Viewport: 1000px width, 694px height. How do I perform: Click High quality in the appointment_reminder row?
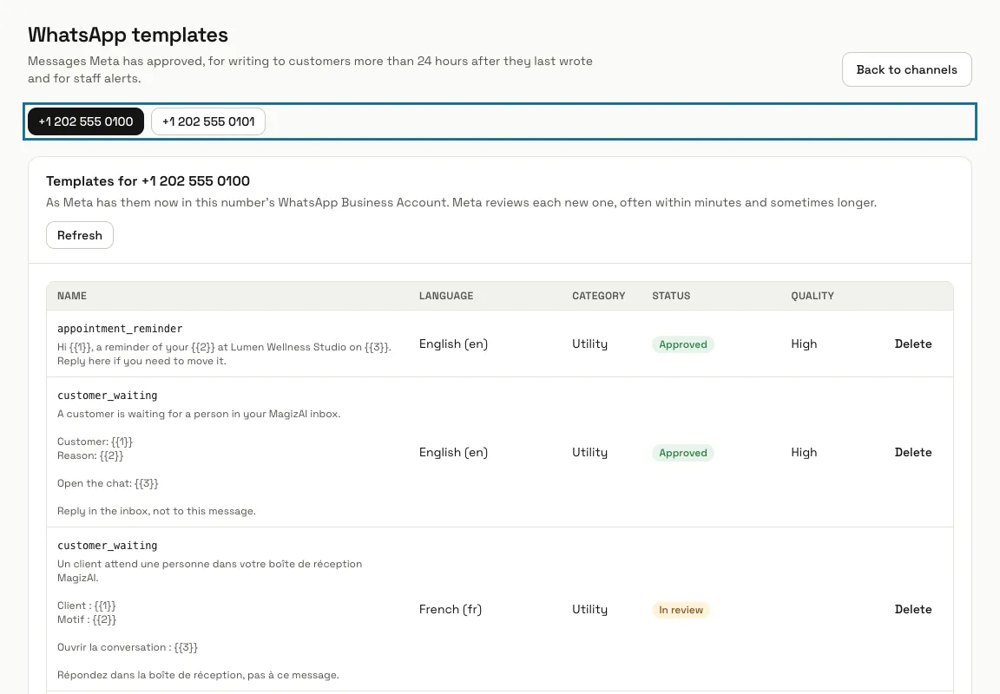804,344
